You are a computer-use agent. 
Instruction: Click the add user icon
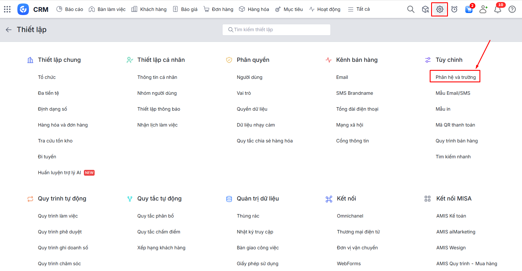click(x=483, y=9)
